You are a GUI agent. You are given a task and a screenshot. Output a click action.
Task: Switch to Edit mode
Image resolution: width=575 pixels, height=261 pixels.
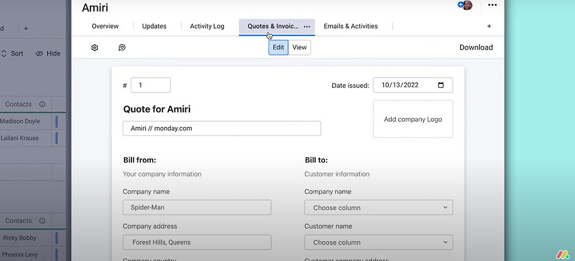coord(278,48)
